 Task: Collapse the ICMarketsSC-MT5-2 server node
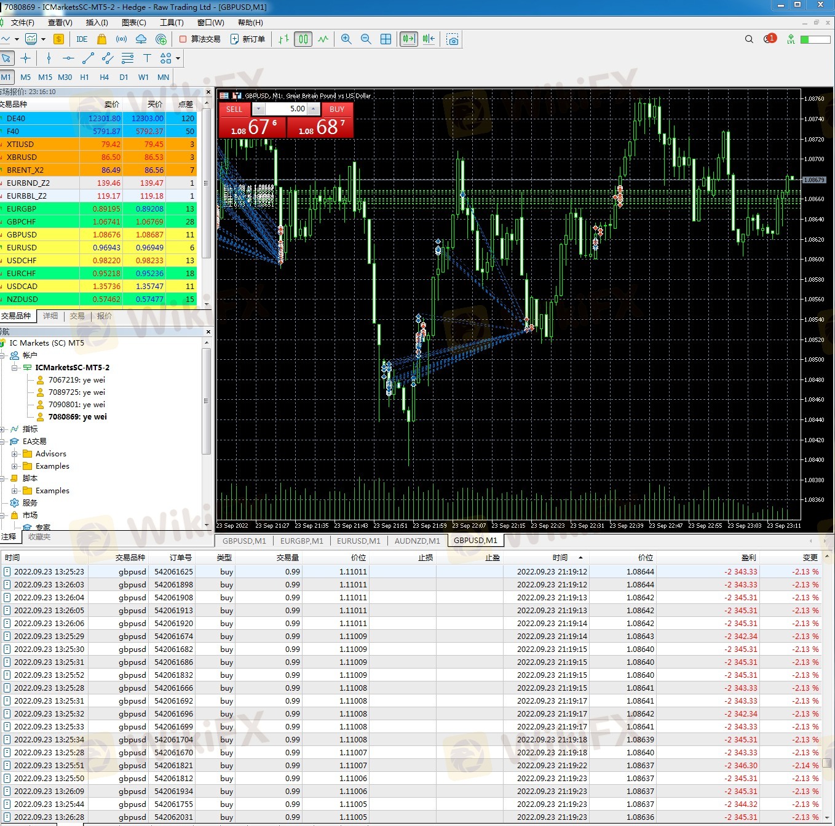point(15,367)
